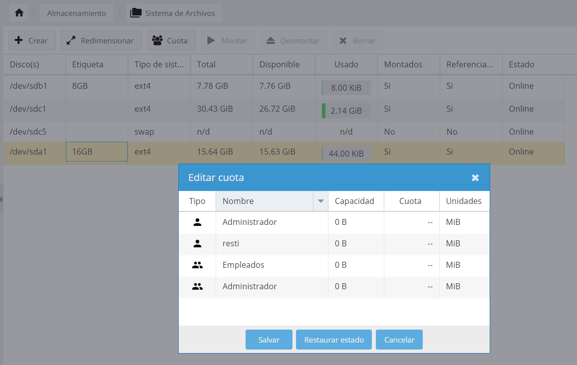Click the Unidades column header
This screenshot has height=365, width=577.
point(464,201)
